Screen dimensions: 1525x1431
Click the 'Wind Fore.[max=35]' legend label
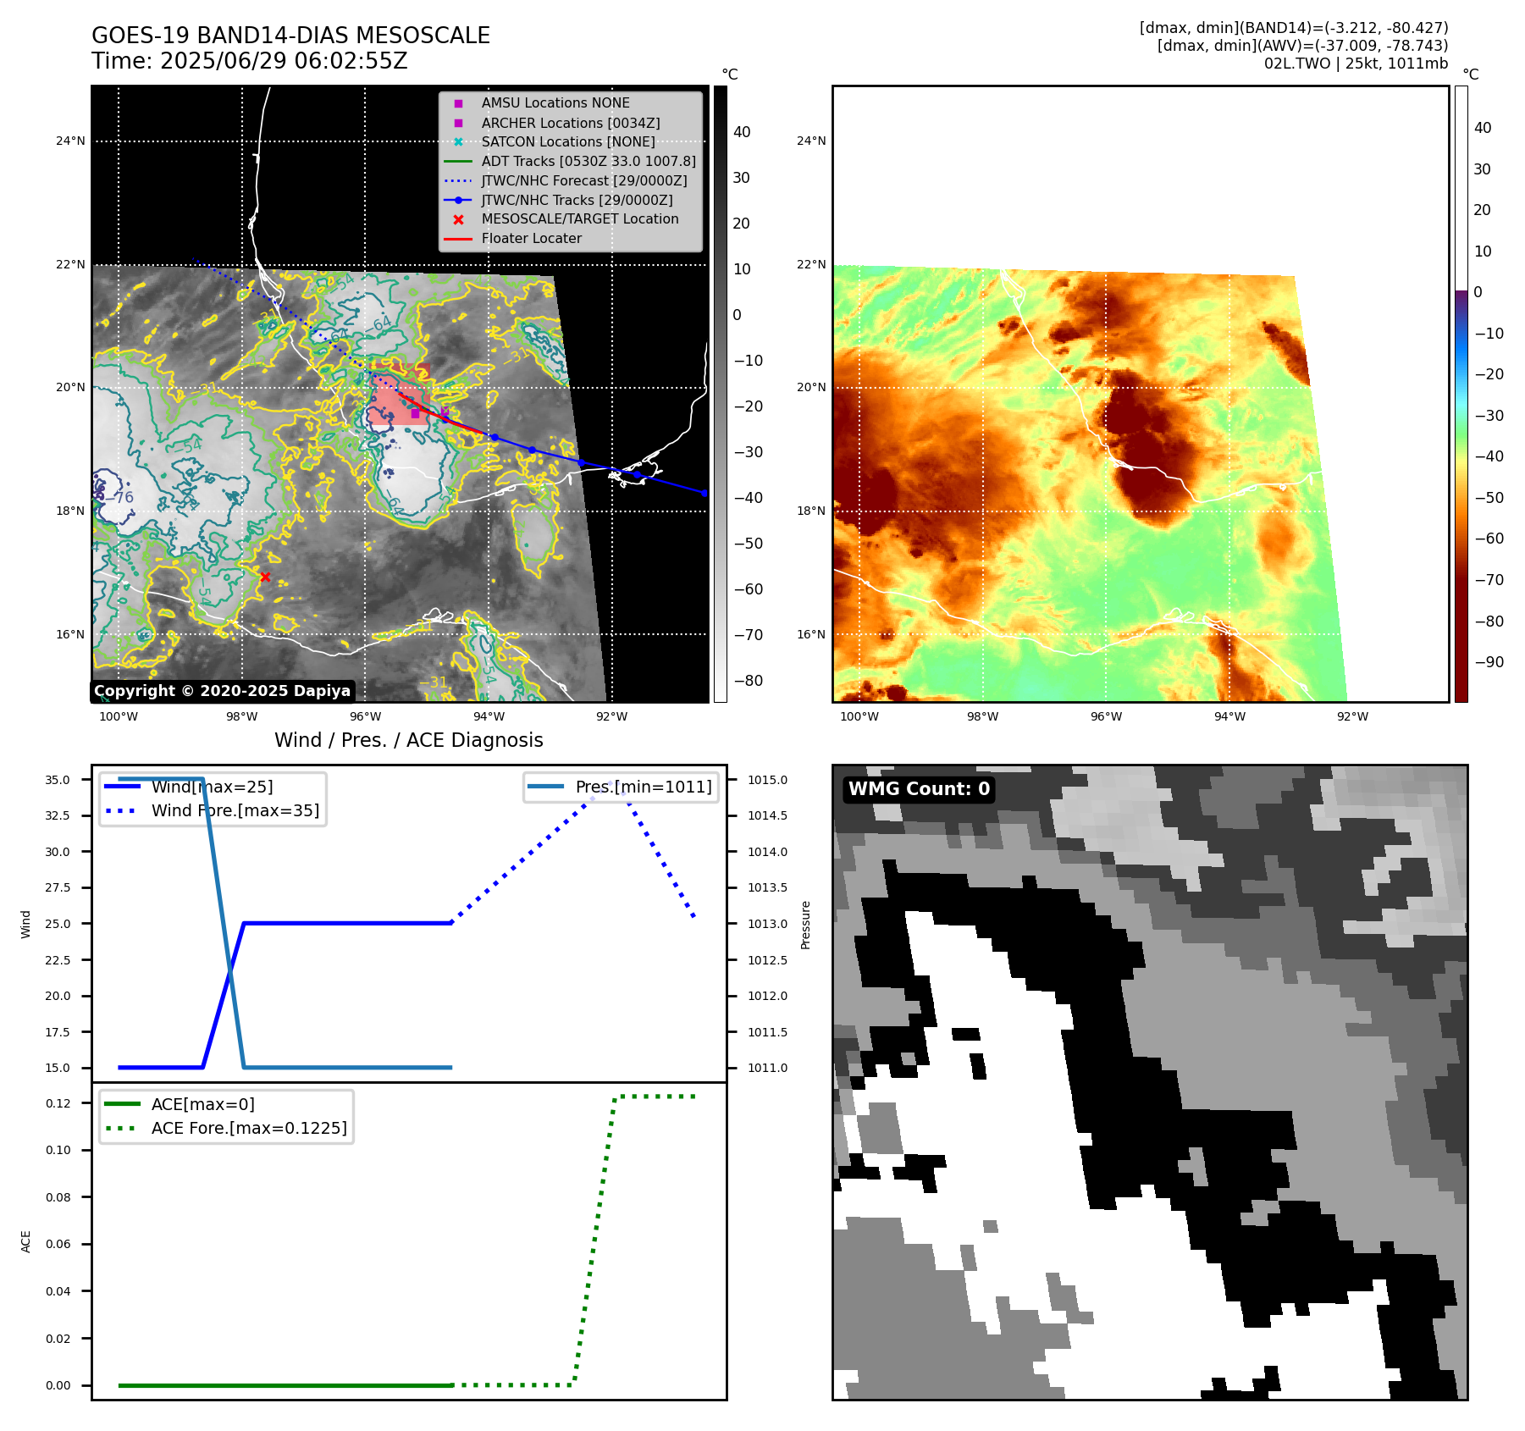[235, 810]
